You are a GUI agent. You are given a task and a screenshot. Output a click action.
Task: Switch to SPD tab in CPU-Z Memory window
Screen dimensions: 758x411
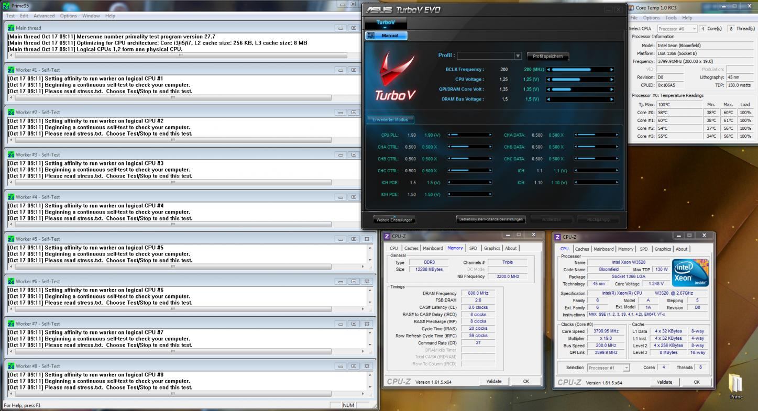click(x=473, y=248)
